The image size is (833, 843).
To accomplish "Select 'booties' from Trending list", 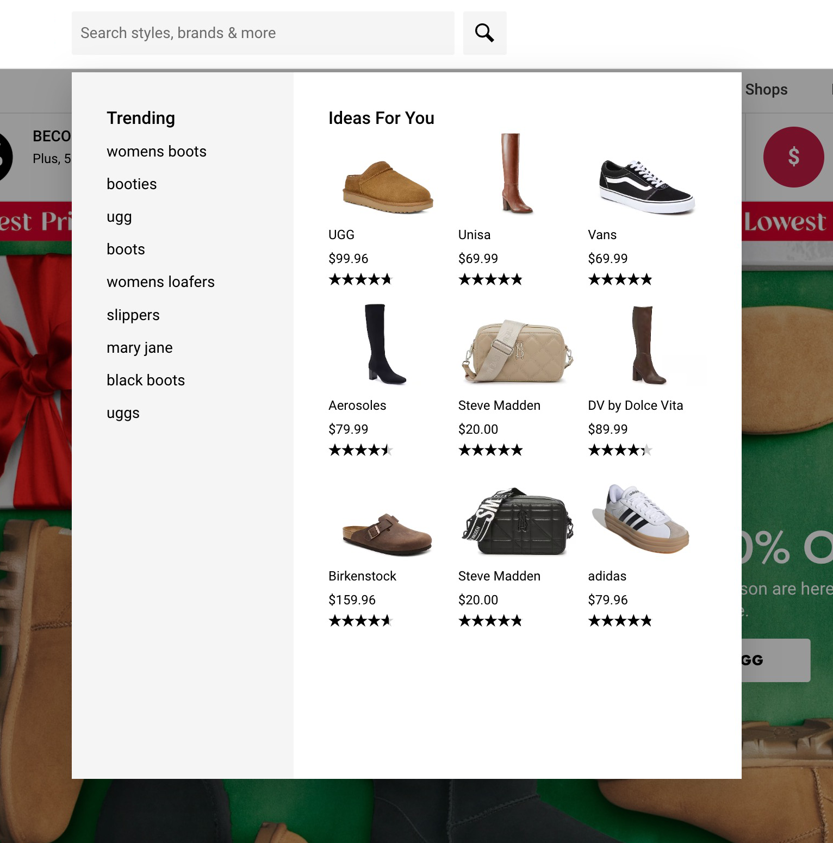I will point(131,184).
